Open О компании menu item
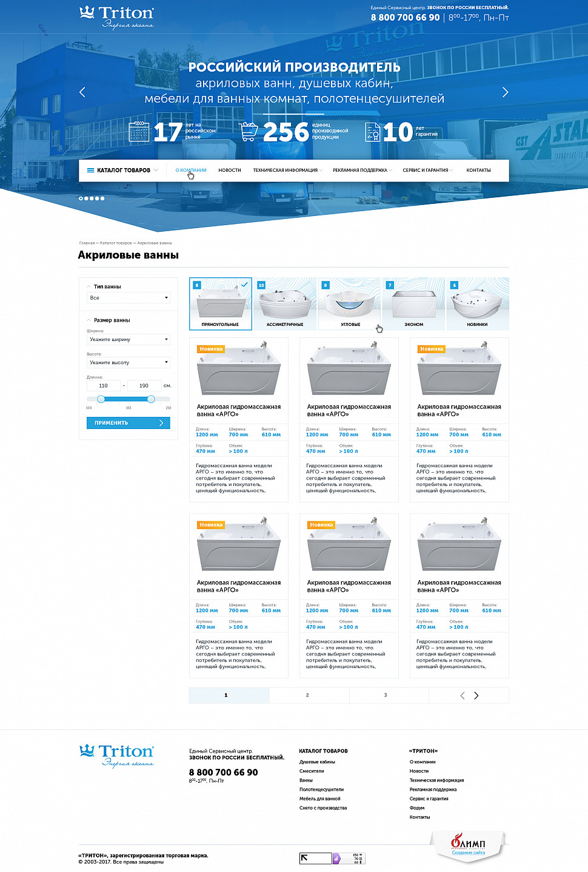 [x=191, y=171]
